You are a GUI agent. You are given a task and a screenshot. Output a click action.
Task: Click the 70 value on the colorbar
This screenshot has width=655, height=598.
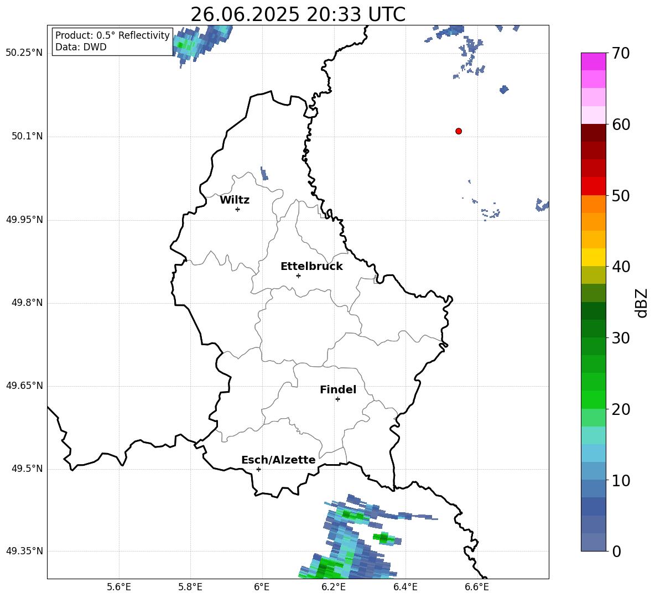[x=621, y=53]
